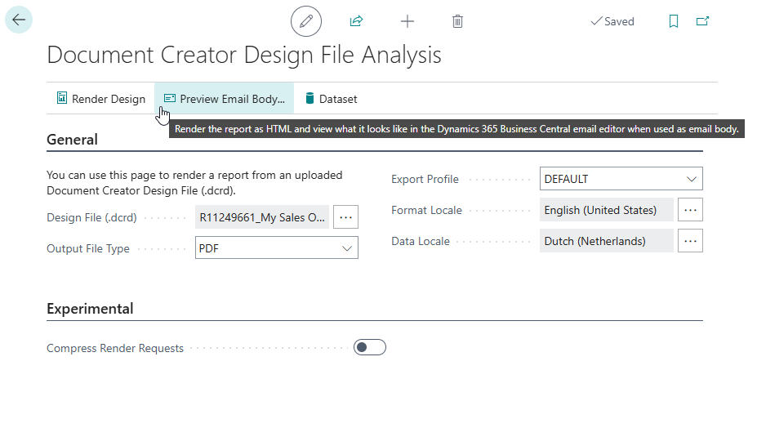The image size is (757, 437).
Task: Click the bookmark icon
Action: [674, 21]
